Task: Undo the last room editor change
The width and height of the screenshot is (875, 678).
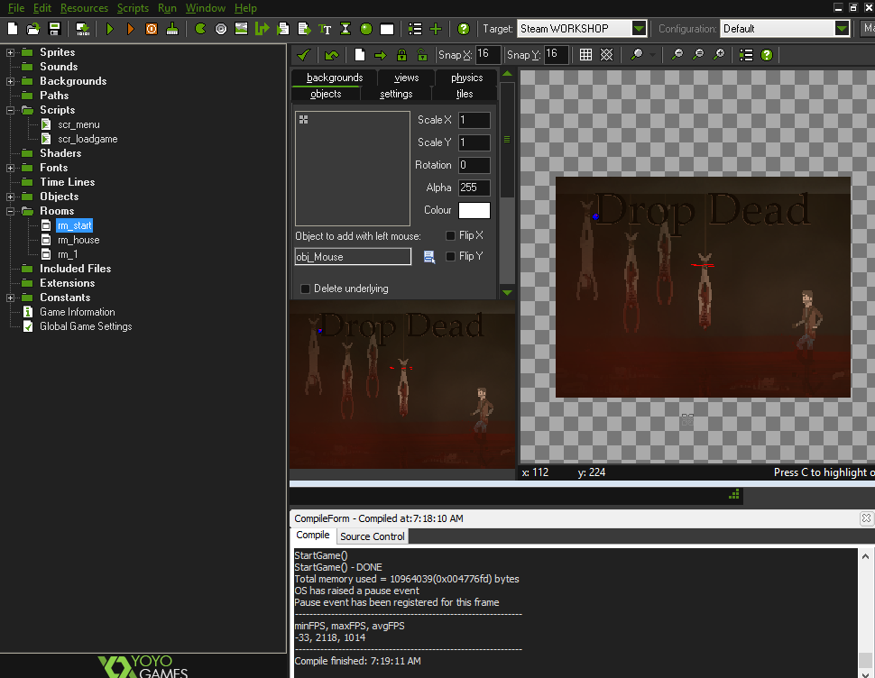Action: point(331,55)
